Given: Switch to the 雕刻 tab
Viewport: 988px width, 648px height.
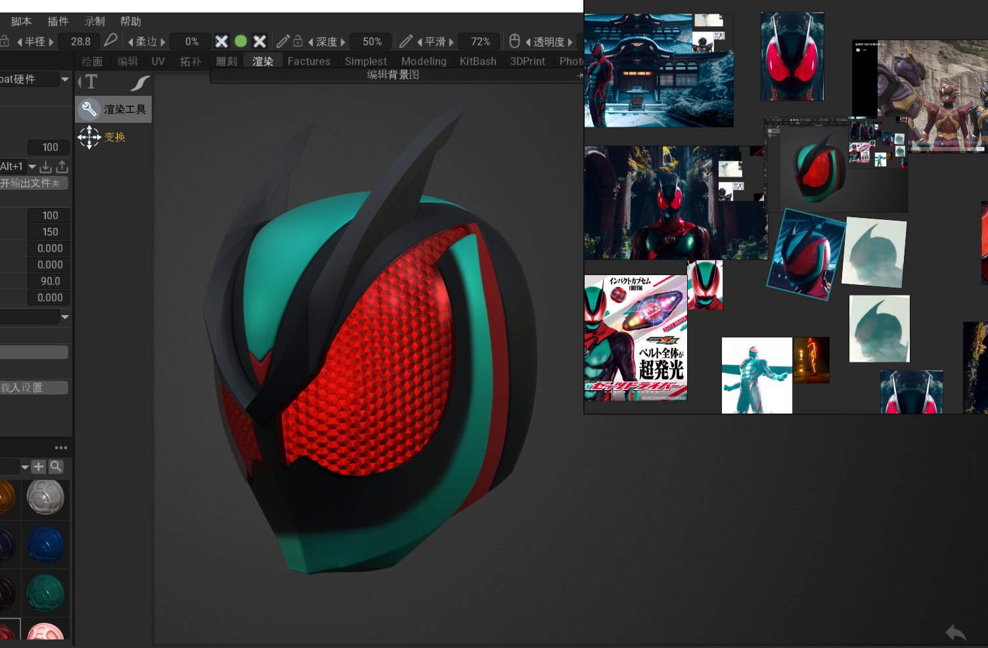Looking at the screenshot, I should [x=227, y=61].
